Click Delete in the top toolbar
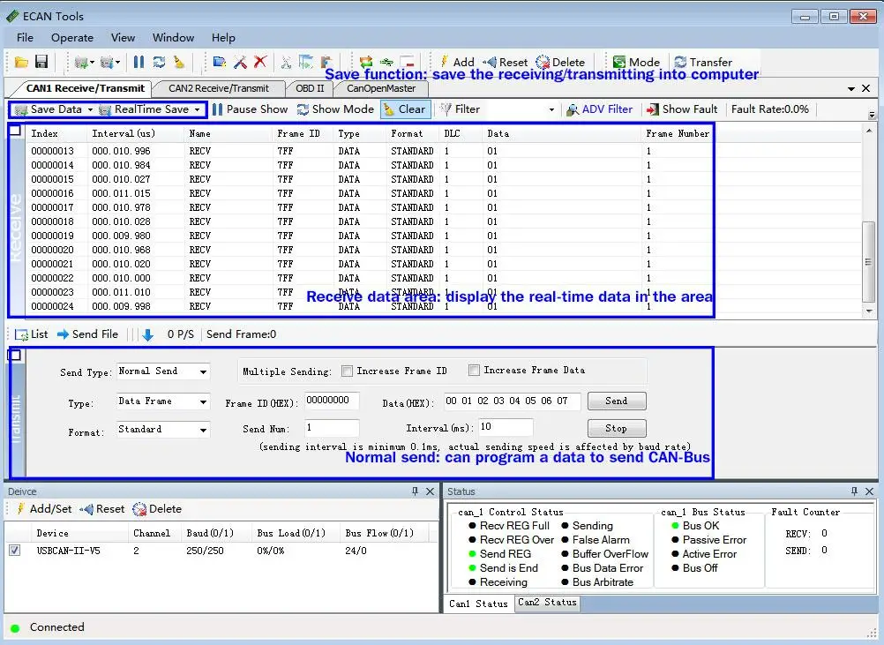Screen dimensions: 884x645 point(560,62)
